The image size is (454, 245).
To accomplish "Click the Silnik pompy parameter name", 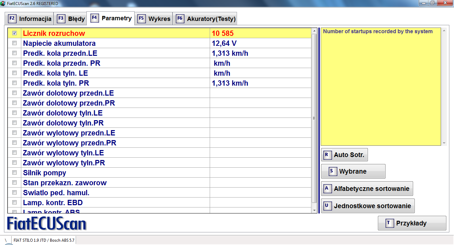I will pos(45,173).
